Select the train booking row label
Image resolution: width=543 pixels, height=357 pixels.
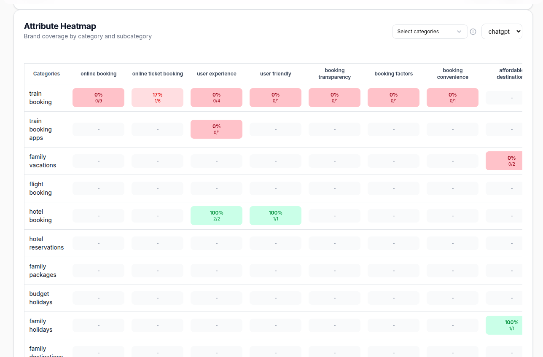[x=40, y=98]
